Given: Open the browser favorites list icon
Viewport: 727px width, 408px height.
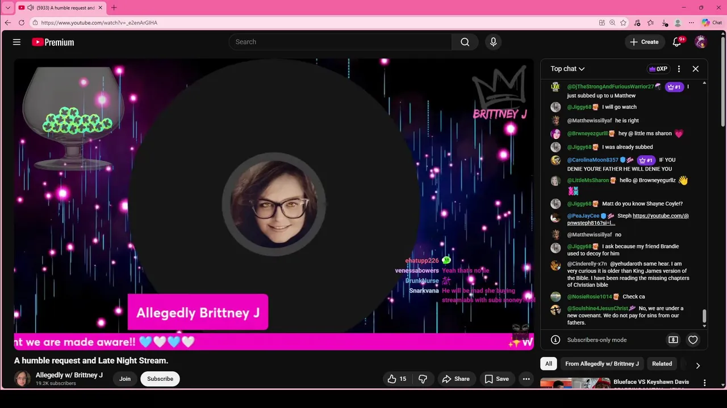Looking at the screenshot, I should (650, 23).
